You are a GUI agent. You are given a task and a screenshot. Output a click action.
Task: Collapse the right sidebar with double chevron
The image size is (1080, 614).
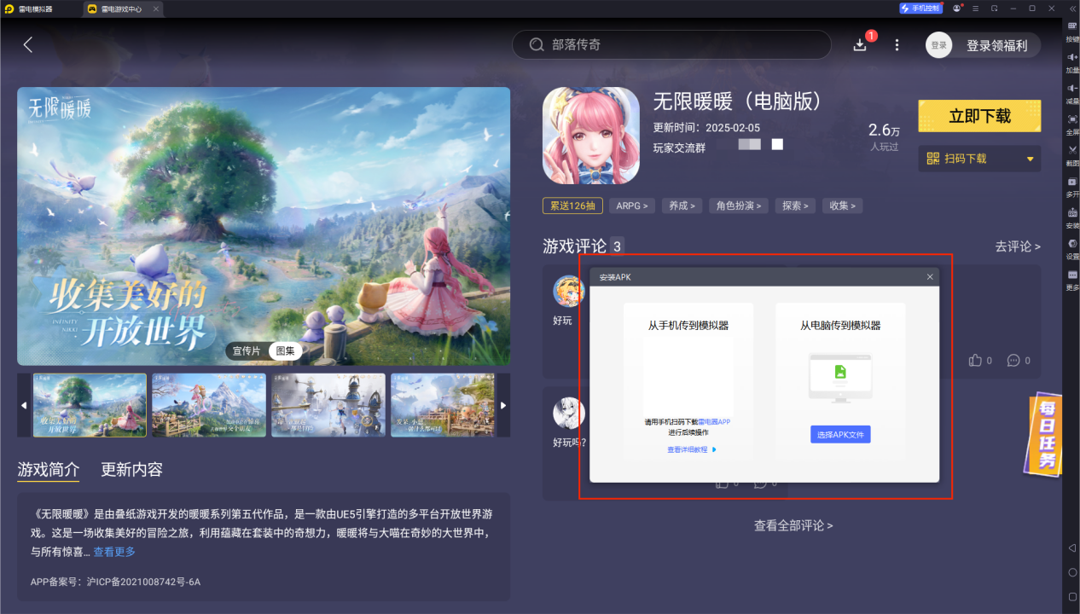(x=1072, y=9)
